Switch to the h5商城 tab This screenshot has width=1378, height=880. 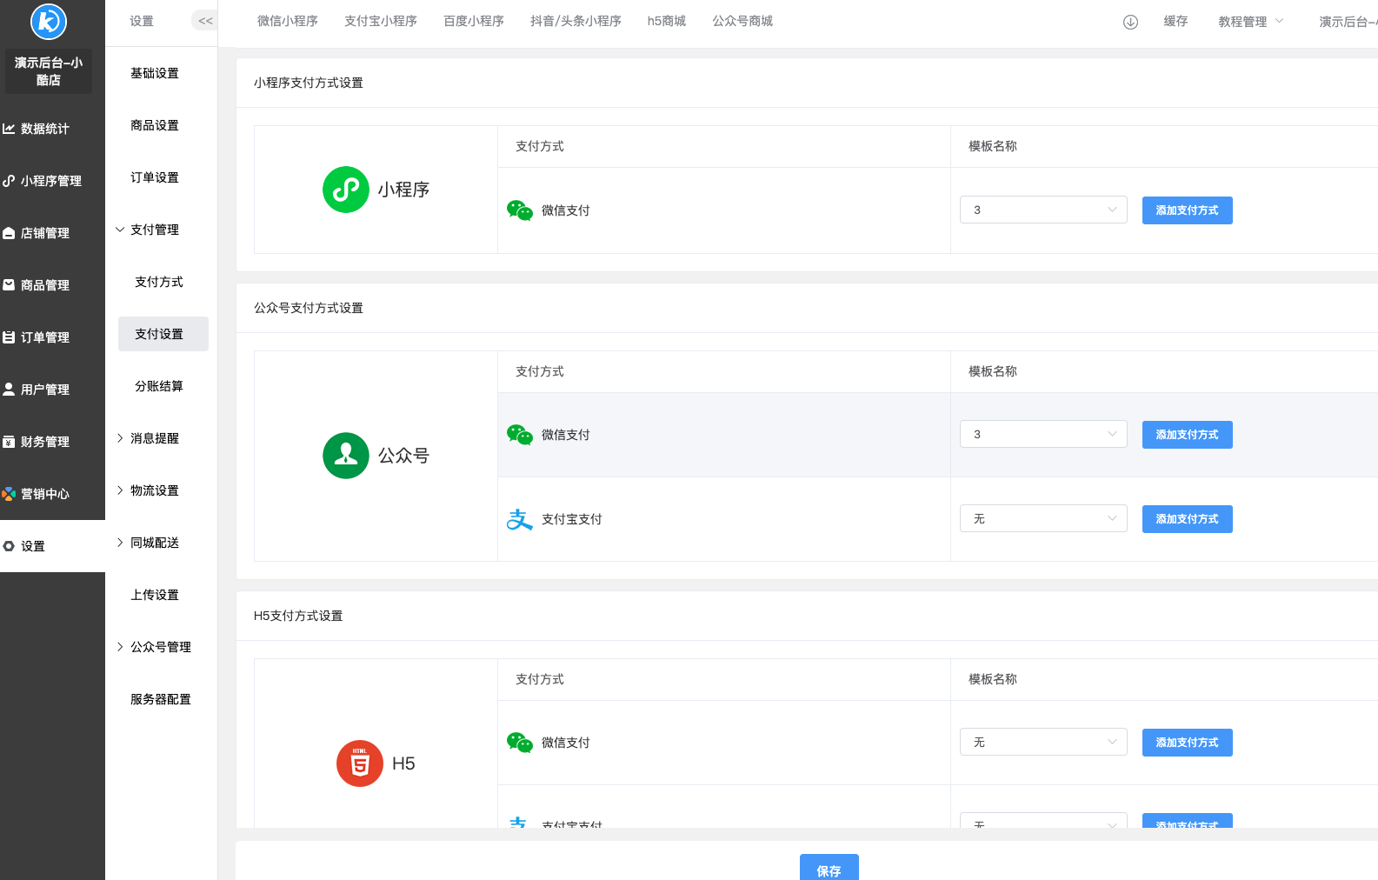pos(666,21)
